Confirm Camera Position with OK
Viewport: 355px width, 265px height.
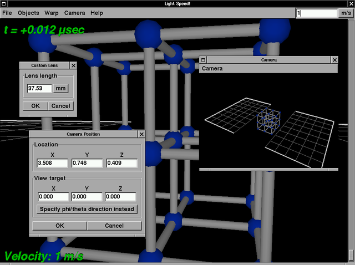pos(60,226)
